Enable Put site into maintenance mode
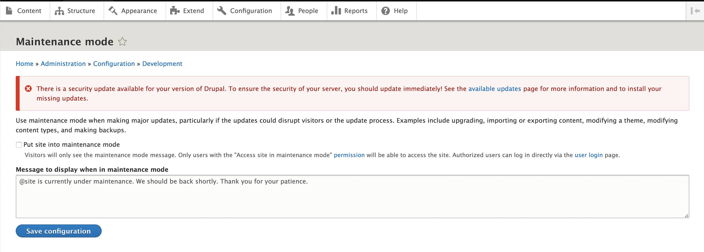This screenshot has width=704, height=252. tap(19, 145)
